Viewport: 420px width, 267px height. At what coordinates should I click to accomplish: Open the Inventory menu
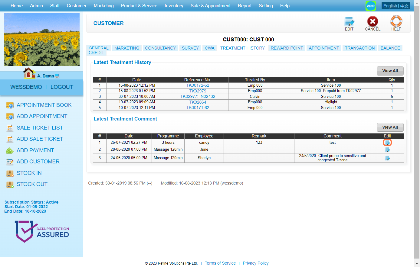tap(174, 6)
